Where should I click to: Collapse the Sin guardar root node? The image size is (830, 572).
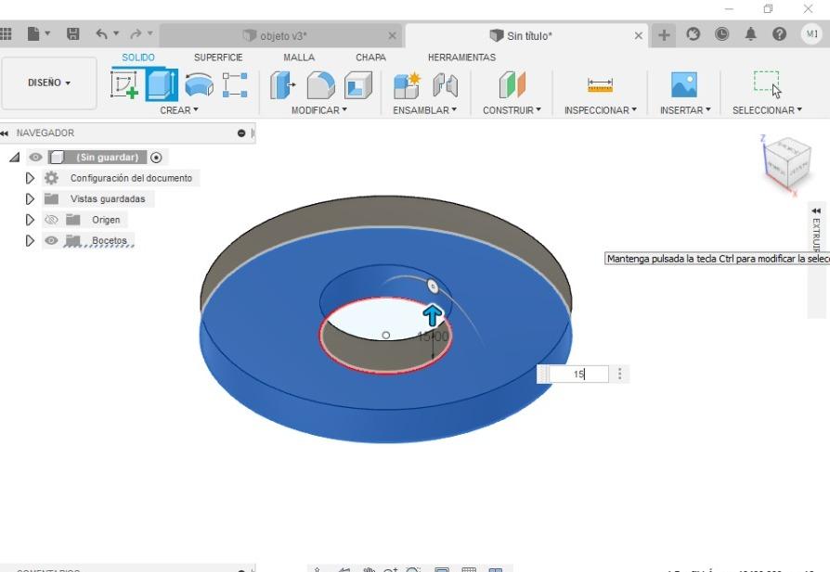coord(15,157)
